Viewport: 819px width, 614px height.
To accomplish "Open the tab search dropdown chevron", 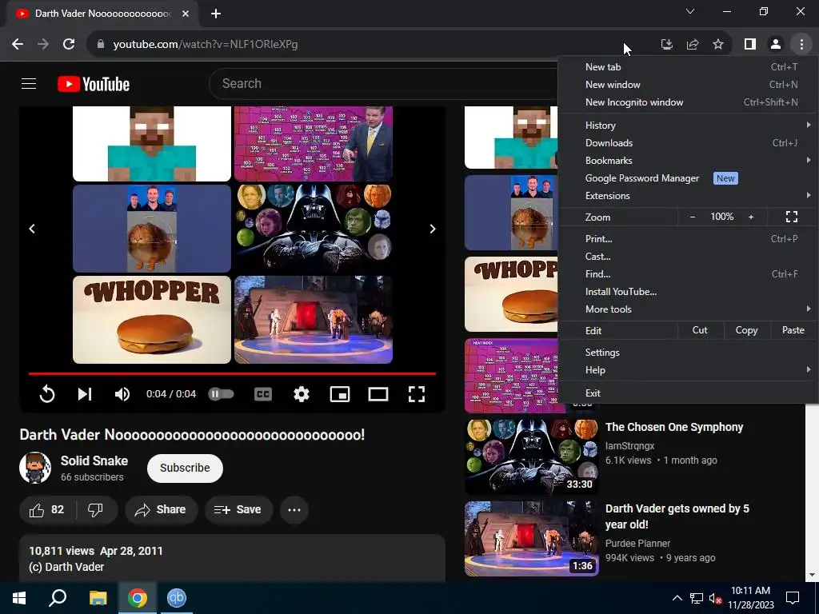I will [690, 11].
